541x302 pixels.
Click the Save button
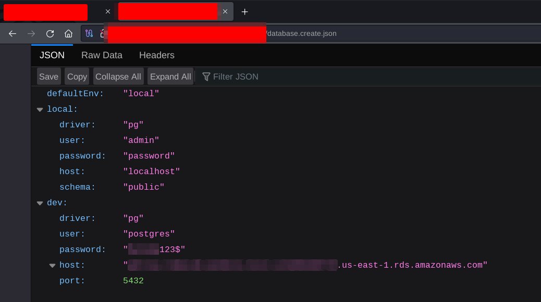click(48, 76)
